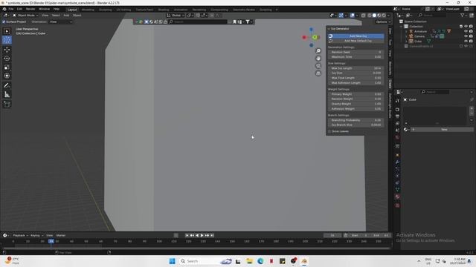Open outliner filter dropdown
Screen dimensions: 476x267
point(463,15)
